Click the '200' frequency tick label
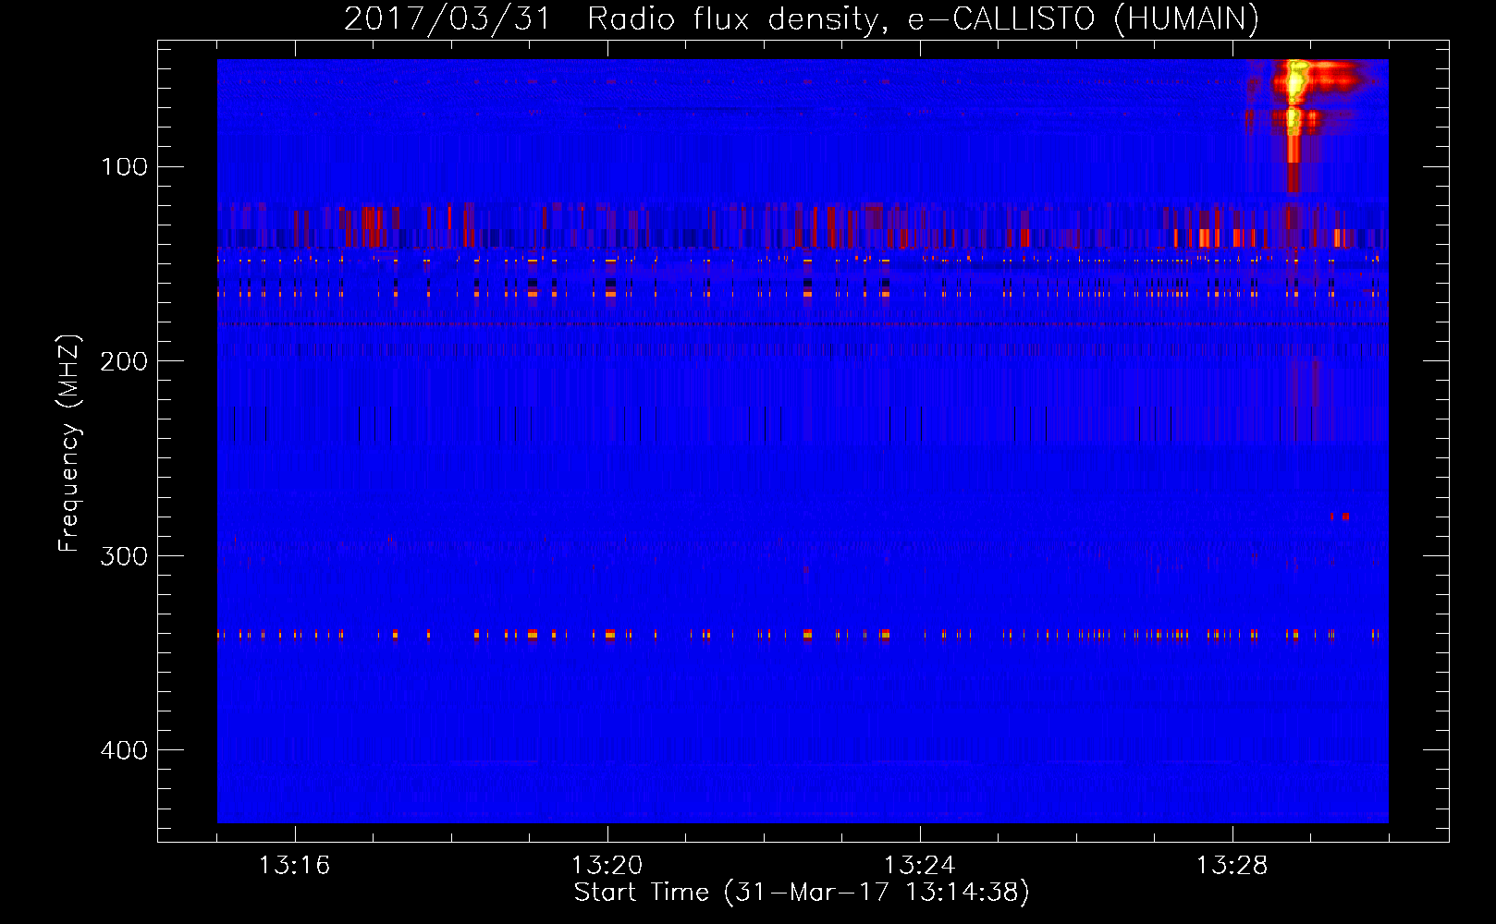Image resolution: width=1496 pixels, height=924 pixels. click(124, 361)
